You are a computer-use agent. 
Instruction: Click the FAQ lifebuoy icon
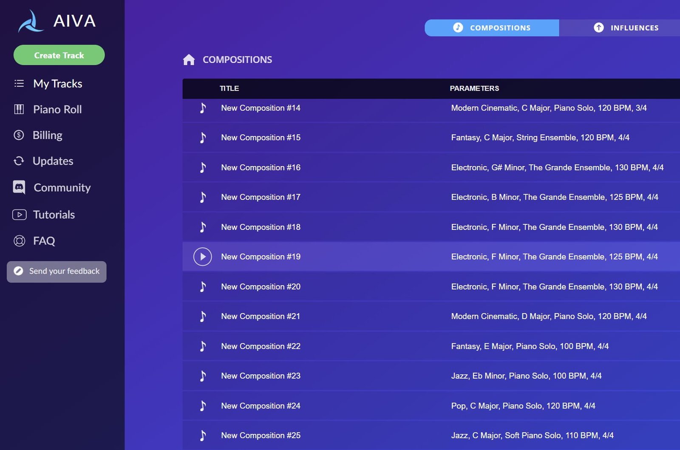tap(19, 241)
